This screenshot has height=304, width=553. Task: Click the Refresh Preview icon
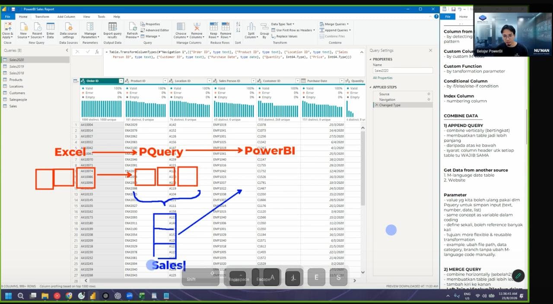[132, 27]
